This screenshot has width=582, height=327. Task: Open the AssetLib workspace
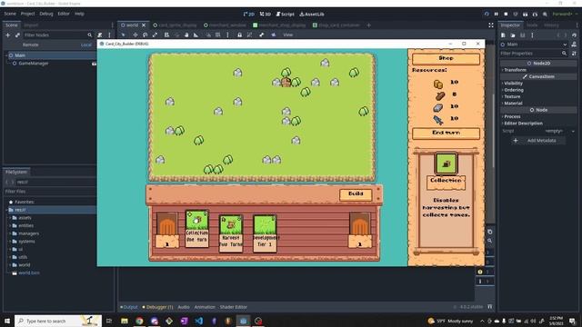click(312, 15)
